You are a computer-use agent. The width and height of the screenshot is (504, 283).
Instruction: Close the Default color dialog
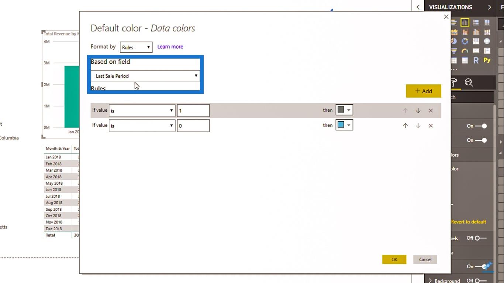[446, 17]
